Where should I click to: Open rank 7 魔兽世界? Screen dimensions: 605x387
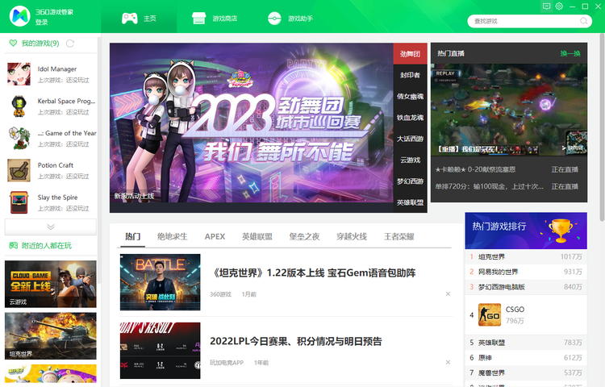click(x=526, y=372)
